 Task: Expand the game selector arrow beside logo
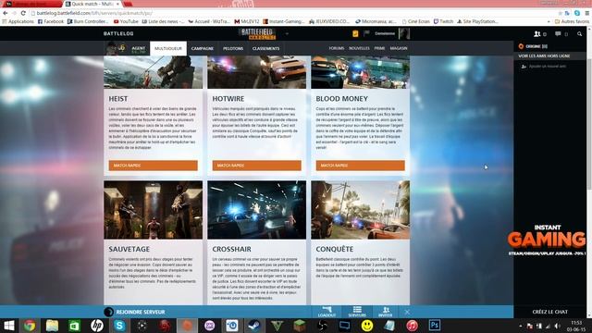pos(287,33)
